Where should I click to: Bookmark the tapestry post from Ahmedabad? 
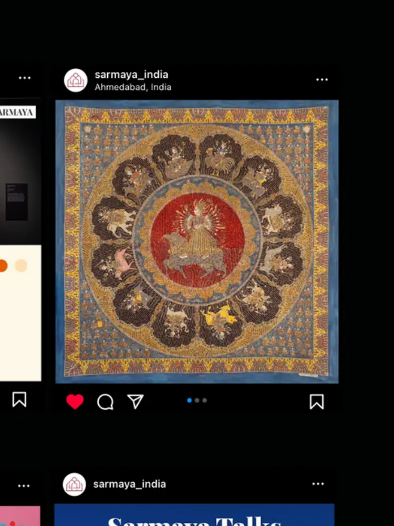[x=317, y=401]
